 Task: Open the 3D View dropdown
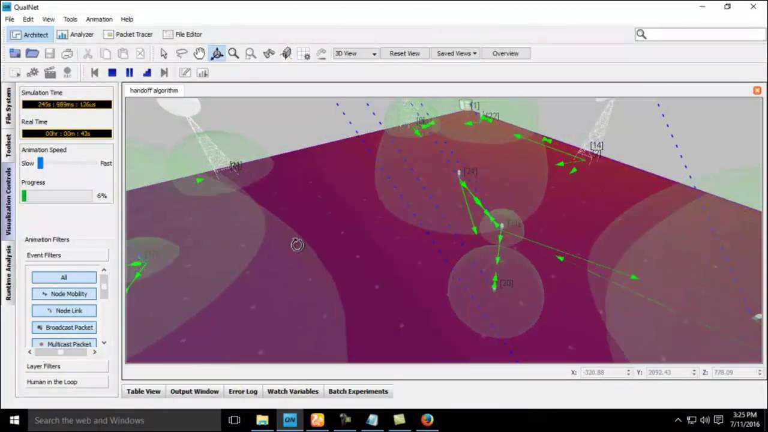[356, 53]
